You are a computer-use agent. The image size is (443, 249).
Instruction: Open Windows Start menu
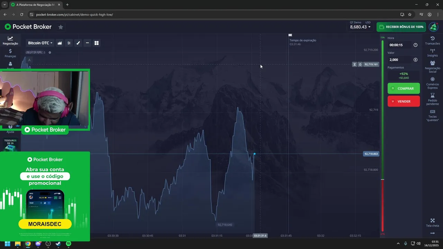tap(7, 244)
